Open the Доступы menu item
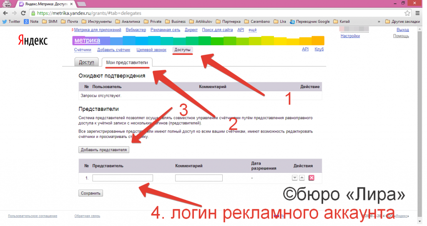Image resolution: width=427 pixels, height=226 pixels. tap(183, 50)
